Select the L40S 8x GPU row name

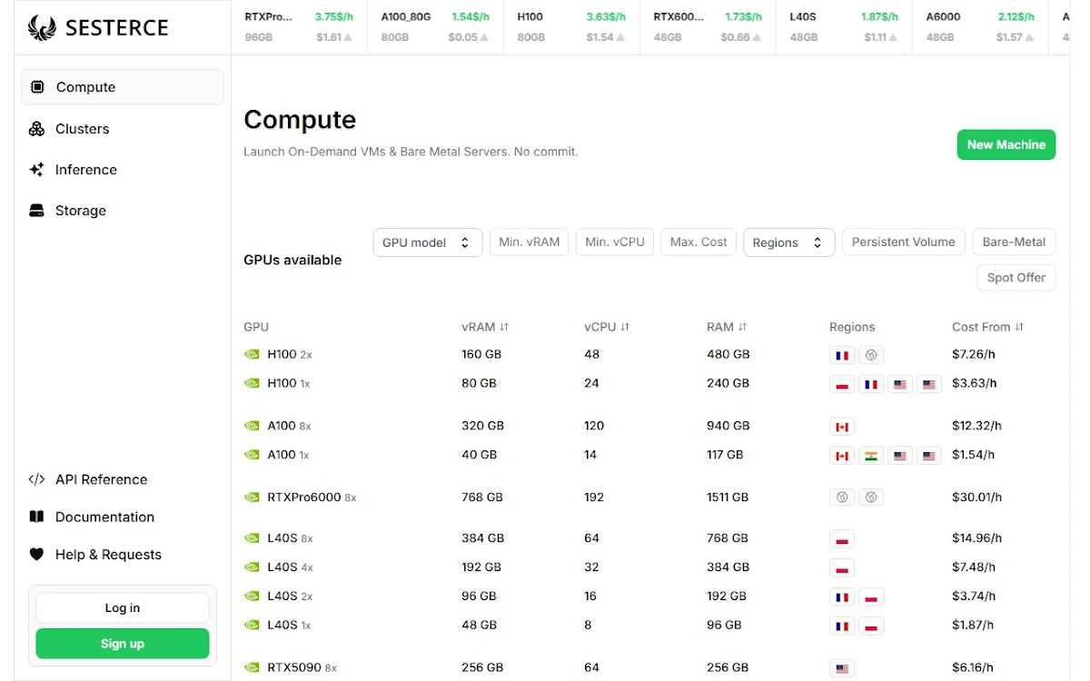point(290,538)
